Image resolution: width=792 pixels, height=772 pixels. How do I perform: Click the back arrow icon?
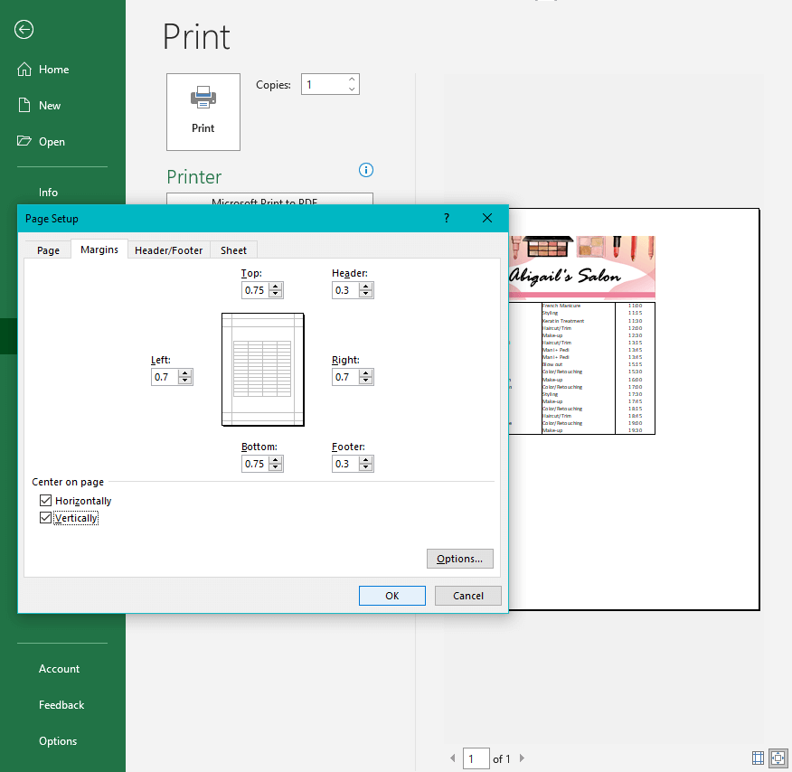(x=24, y=30)
